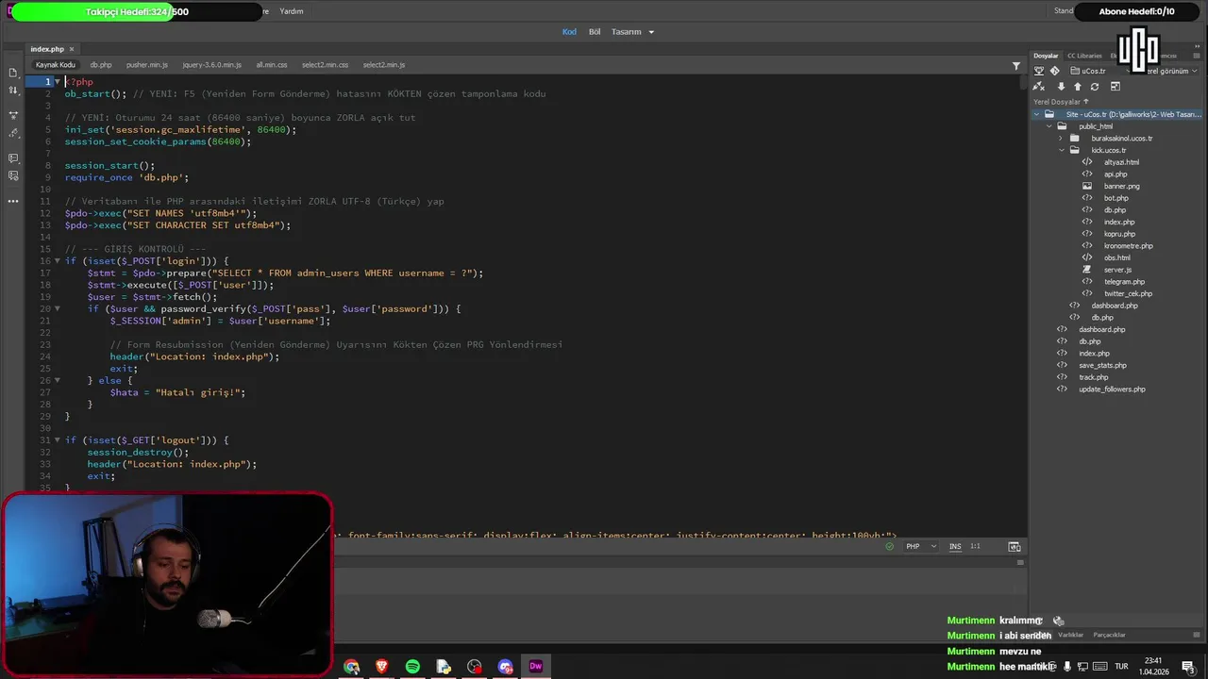Image resolution: width=1208 pixels, height=679 pixels.
Task: Open related file all.min.css
Action: click(272, 65)
